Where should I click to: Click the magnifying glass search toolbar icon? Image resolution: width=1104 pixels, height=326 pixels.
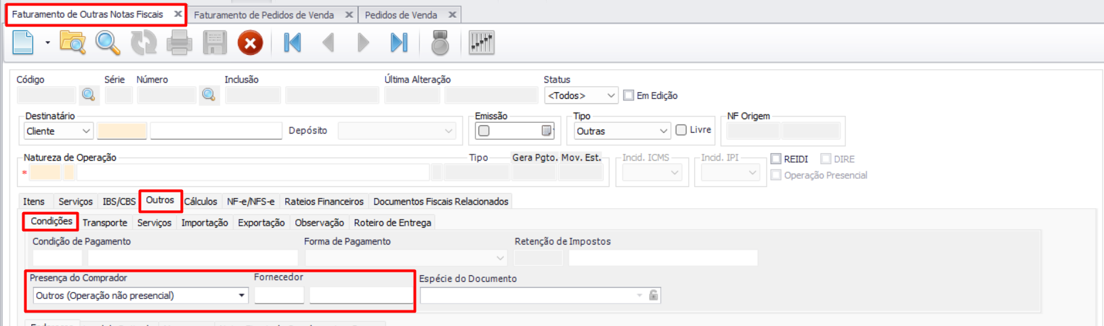coord(108,43)
